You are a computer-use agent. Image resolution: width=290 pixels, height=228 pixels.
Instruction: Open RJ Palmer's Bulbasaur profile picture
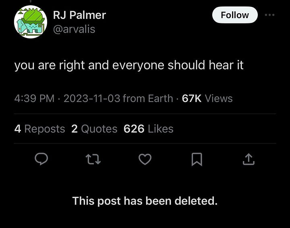click(x=31, y=22)
